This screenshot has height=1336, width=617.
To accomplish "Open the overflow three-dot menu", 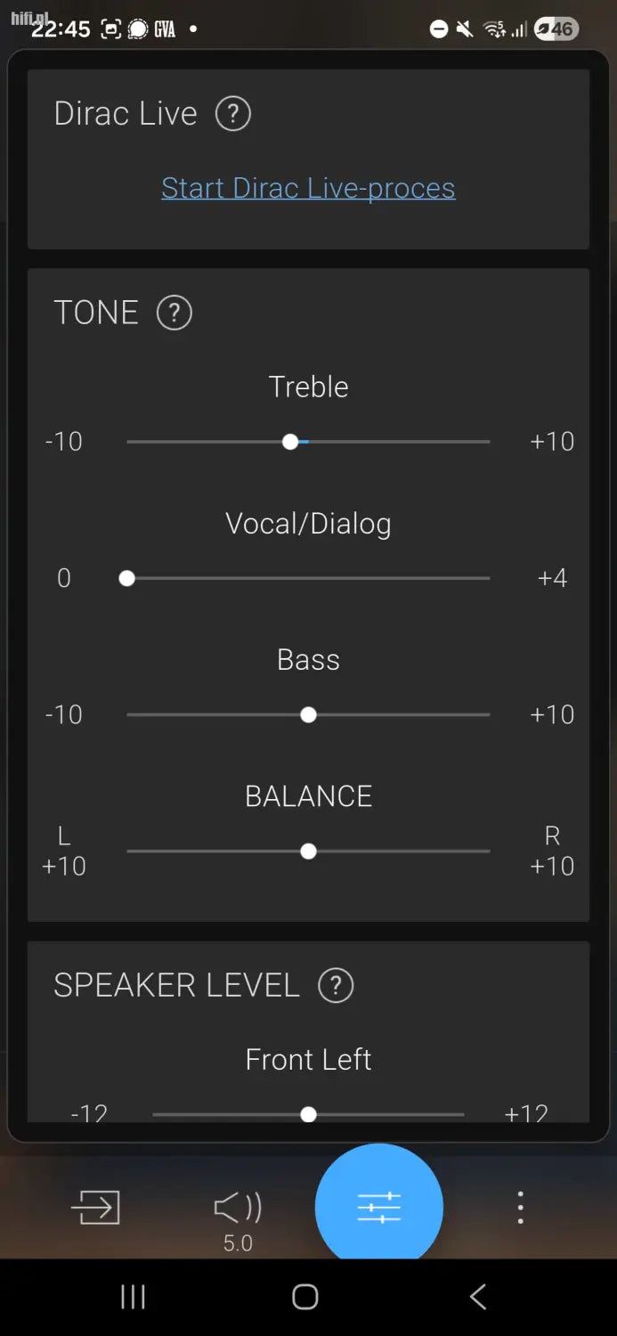I will [x=519, y=1207].
